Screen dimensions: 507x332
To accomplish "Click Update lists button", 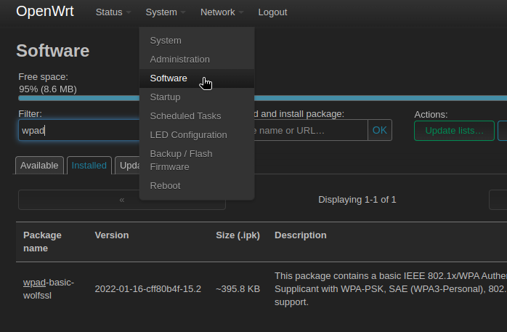I will 454,131.
